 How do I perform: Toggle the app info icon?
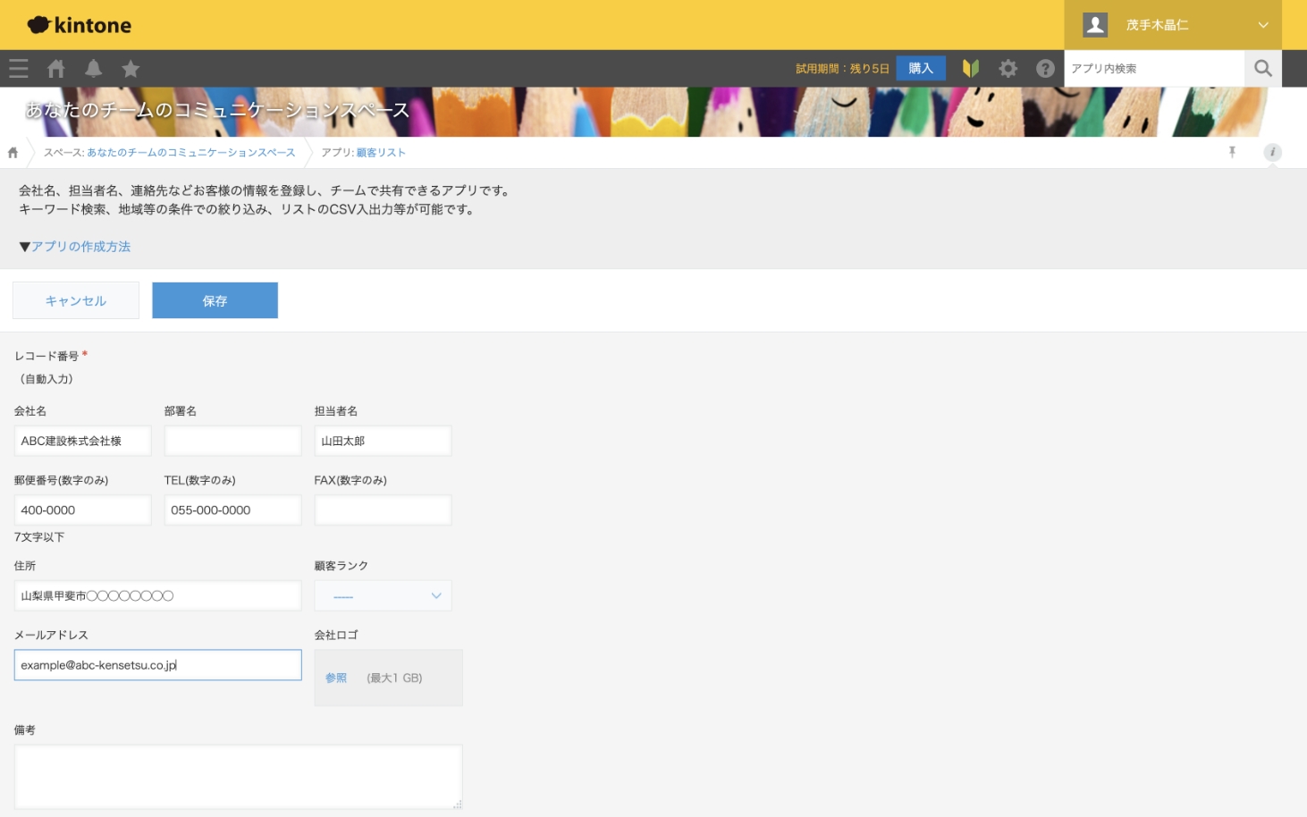(x=1272, y=152)
